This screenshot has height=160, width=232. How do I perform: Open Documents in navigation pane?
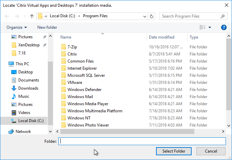point(28,80)
